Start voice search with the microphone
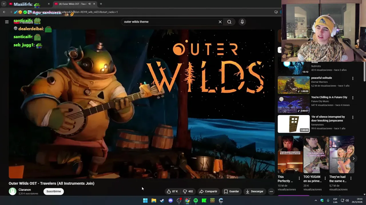Image resolution: width=366 pixels, height=205 pixels. (x=242, y=22)
